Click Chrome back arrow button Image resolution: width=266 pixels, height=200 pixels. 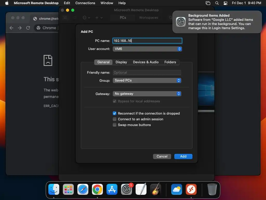click(x=11, y=28)
